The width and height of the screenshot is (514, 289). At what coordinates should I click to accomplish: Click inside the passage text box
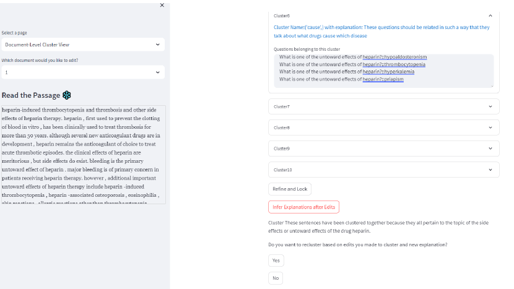click(83, 155)
